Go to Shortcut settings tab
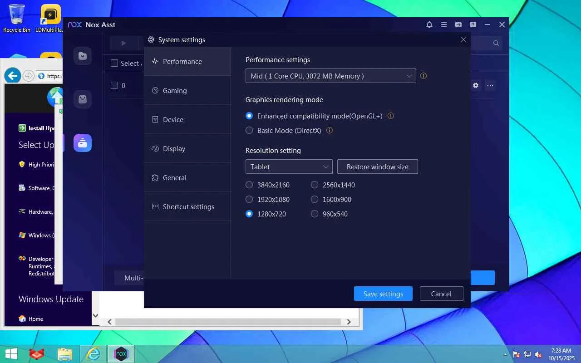 tap(187, 206)
